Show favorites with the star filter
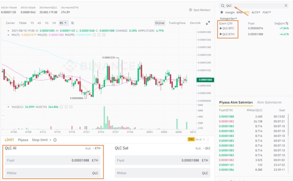The image size is (293, 181). pyautogui.click(x=222, y=12)
